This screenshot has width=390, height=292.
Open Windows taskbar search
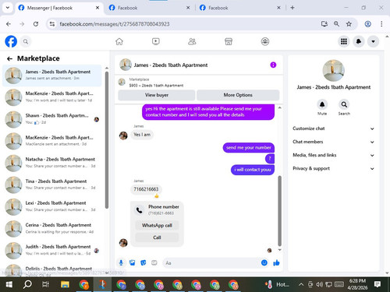tap(27, 284)
